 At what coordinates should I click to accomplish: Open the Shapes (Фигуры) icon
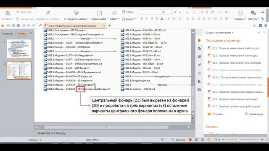(x=253, y=13)
